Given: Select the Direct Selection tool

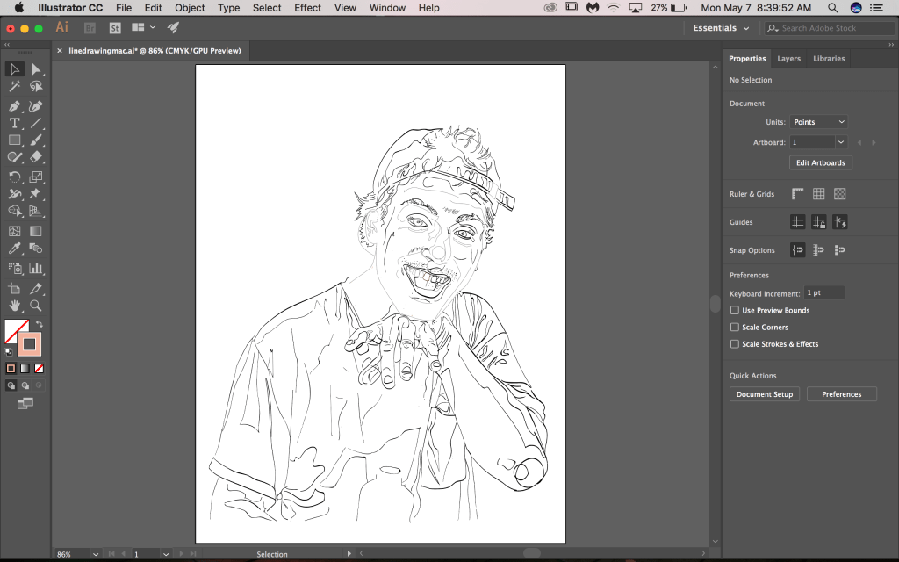Looking at the screenshot, I should (36, 68).
